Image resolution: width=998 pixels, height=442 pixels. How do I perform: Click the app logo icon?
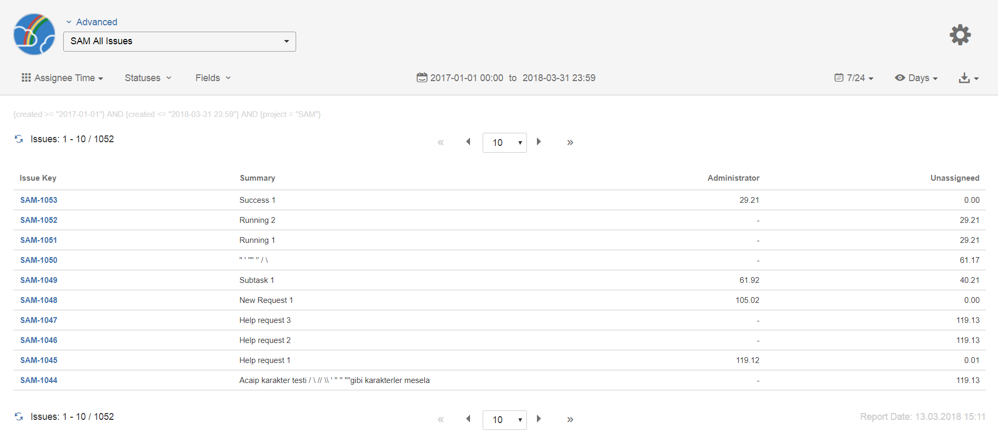[x=34, y=35]
